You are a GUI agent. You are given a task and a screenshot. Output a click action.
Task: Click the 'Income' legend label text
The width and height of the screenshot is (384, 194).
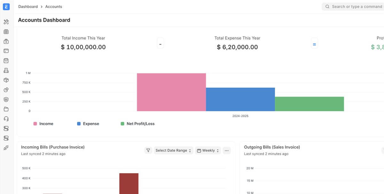46,124
